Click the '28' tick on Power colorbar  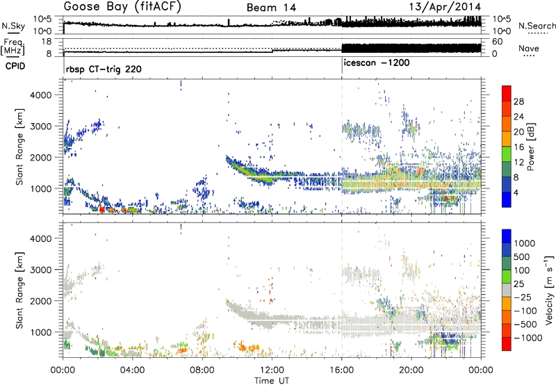pos(518,101)
